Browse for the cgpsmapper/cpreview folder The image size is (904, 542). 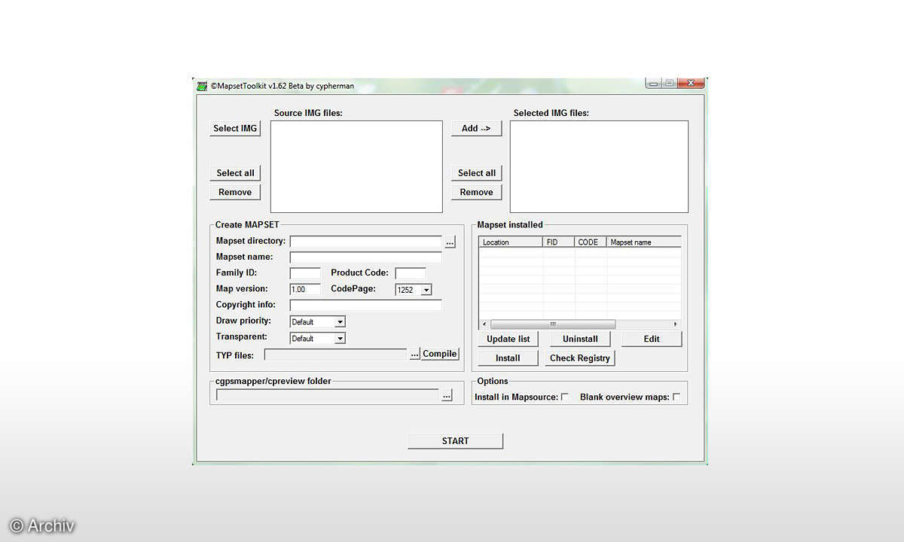point(447,395)
